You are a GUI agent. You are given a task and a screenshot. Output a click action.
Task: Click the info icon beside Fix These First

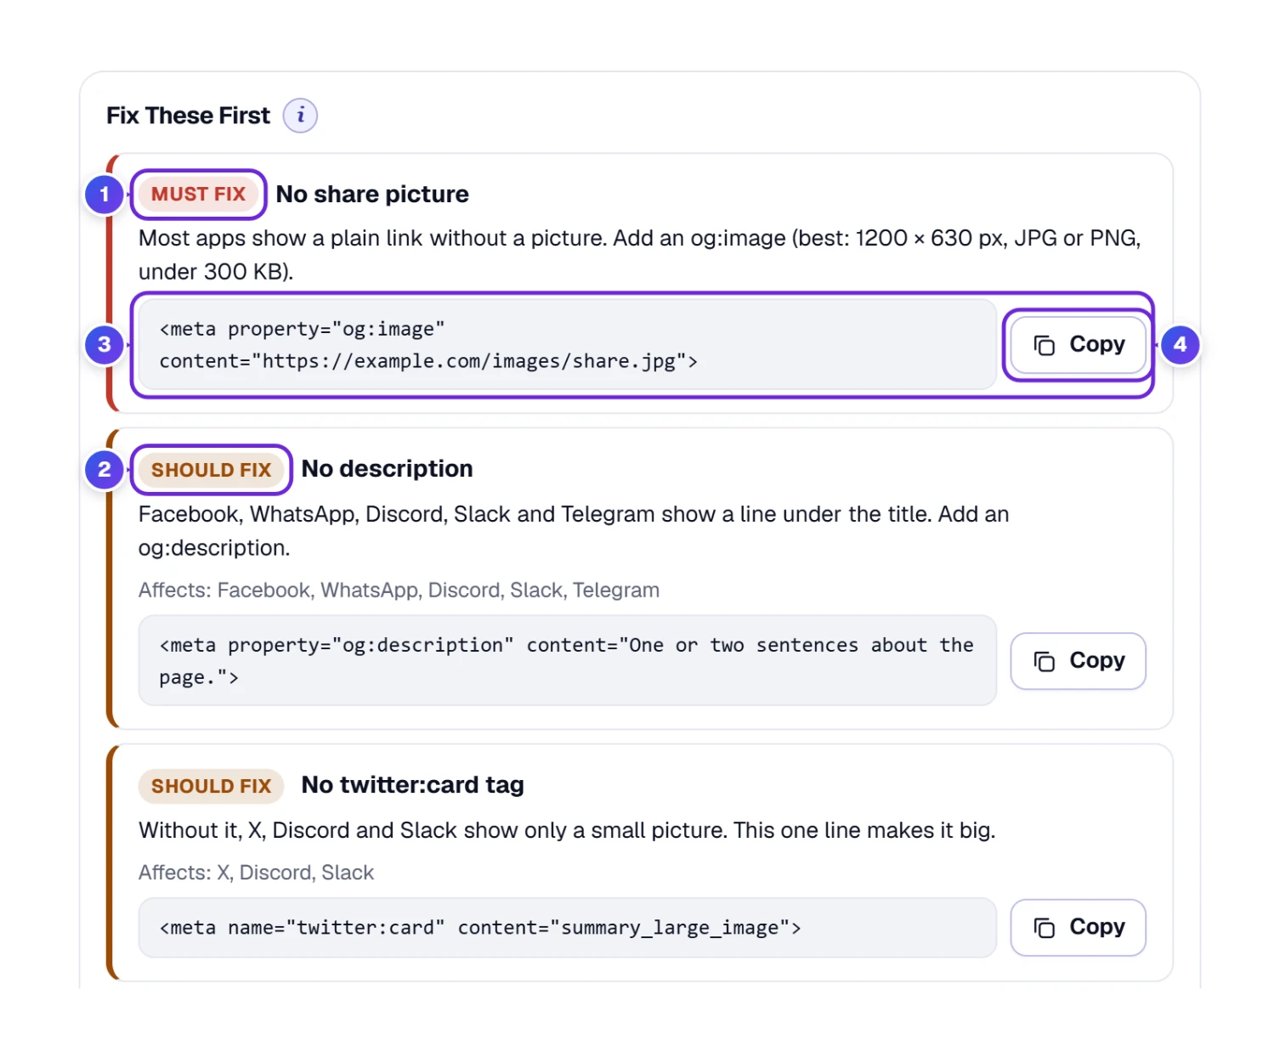pos(300,116)
